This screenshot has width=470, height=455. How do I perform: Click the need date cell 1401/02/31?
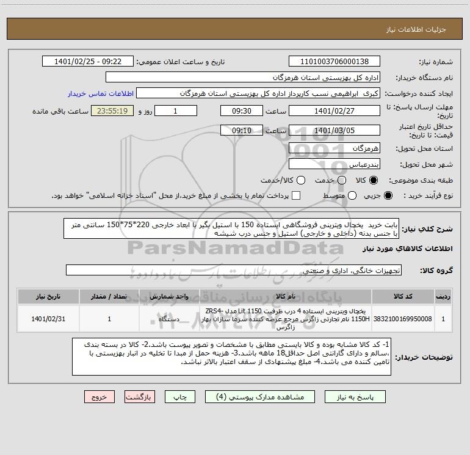[x=48, y=319]
